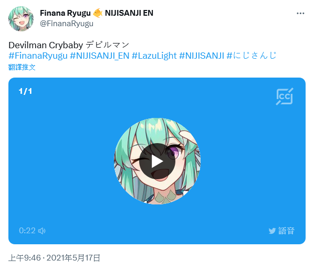Click the 語音 voice label
This screenshot has height=271, width=314.
(286, 231)
